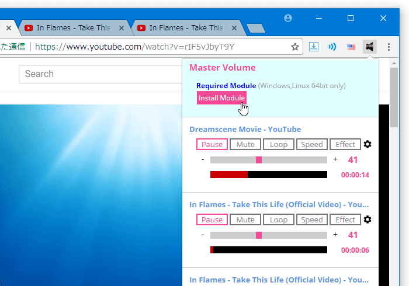Image resolution: width=409 pixels, height=286 pixels.
Task: Toggle Effect for In Flames video
Action: (x=345, y=219)
